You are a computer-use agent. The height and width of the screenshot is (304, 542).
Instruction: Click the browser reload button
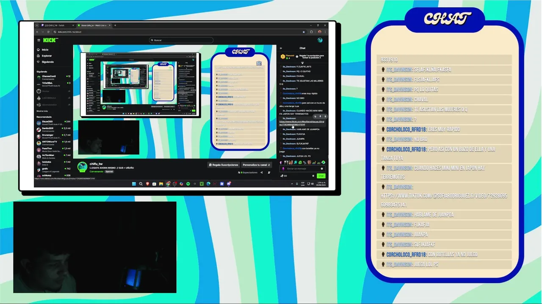pyautogui.click(x=48, y=32)
